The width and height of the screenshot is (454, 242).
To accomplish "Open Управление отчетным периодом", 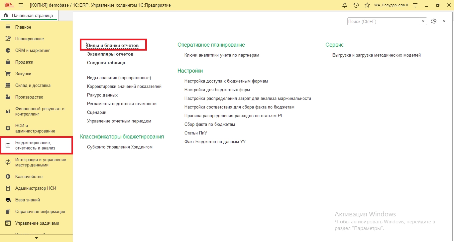I will 119,121.
